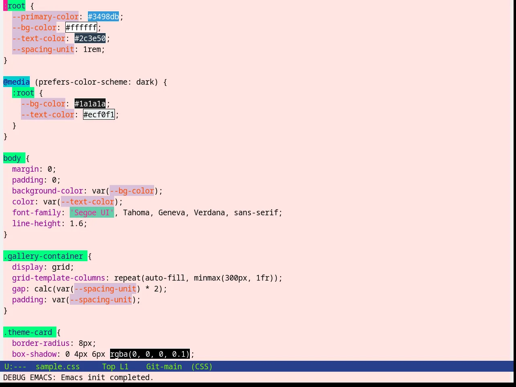516x387 pixels.
Task: Click the line-height property
Action: [x=36, y=223]
